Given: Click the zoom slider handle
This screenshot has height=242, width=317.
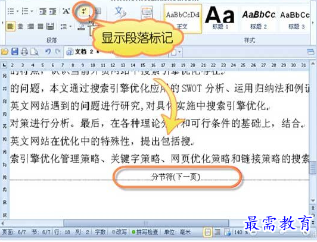Looking at the screenshot, I should (x=282, y=232).
